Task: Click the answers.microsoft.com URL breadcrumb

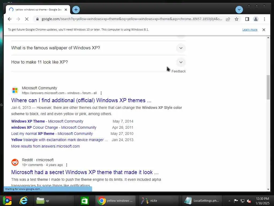Action: 59,93
